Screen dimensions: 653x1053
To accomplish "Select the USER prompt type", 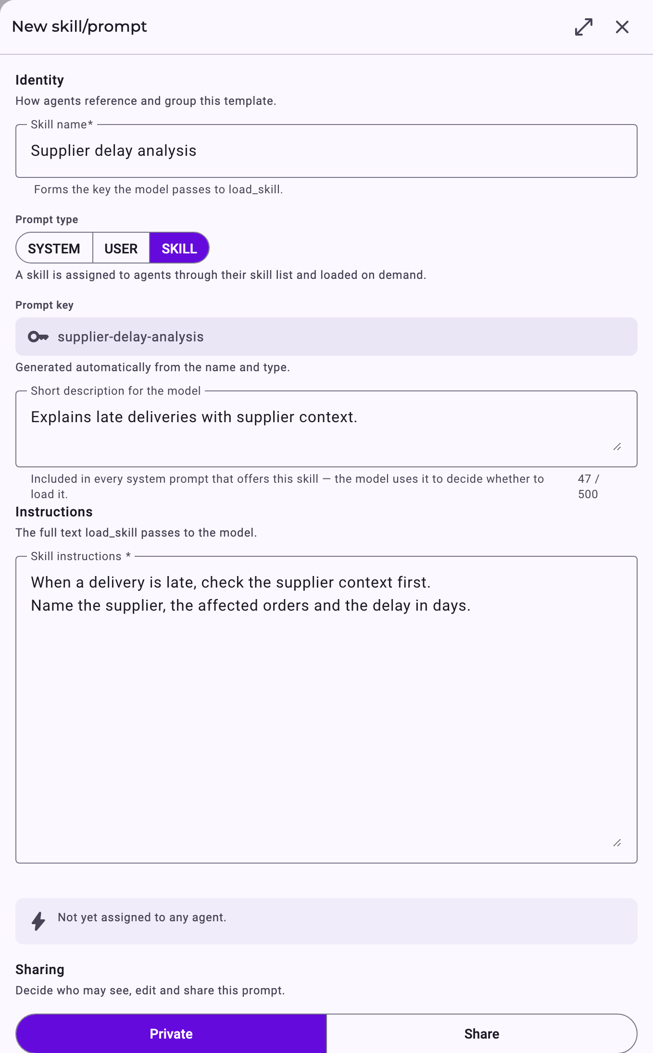I will point(121,248).
